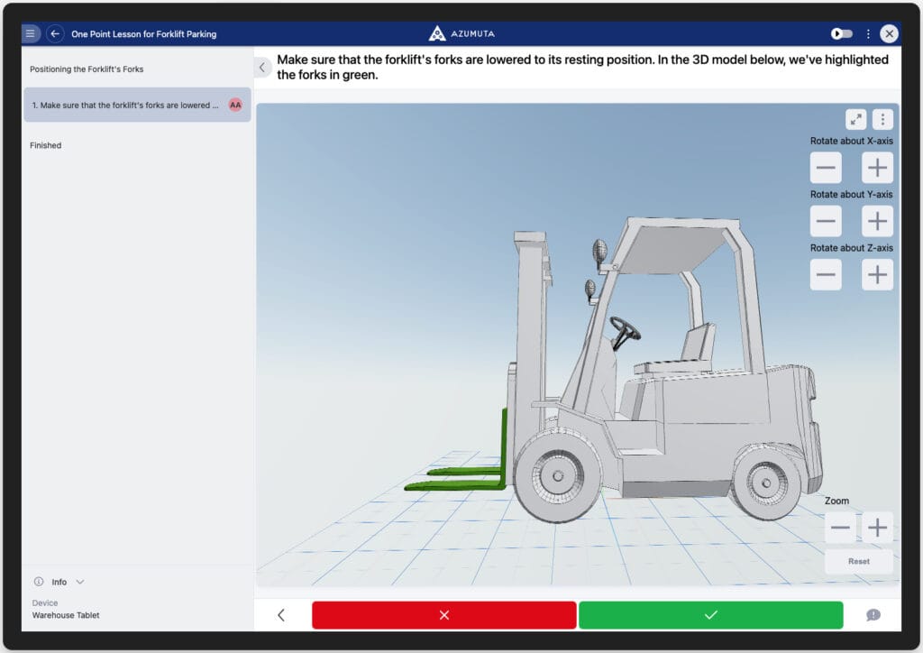Click the back arrow beside the lesson title
The image size is (923, 653).
(x=54, y=33)
